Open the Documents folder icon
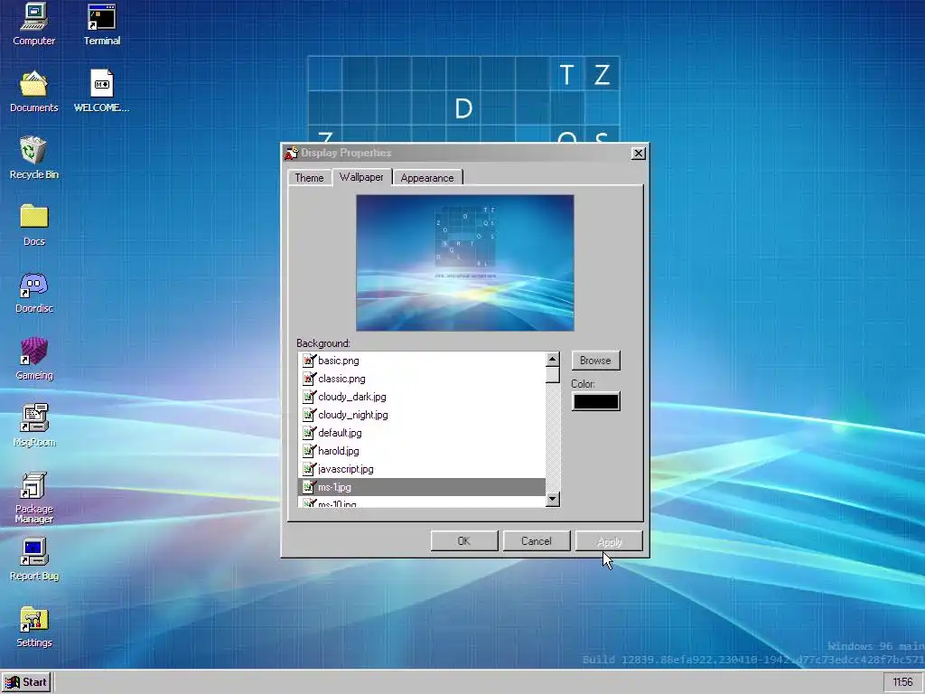 pyautogui.click(x=33, y=91)
